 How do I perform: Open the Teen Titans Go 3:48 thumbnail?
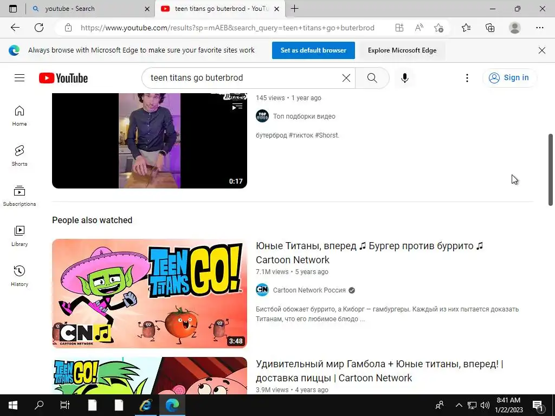150,294
